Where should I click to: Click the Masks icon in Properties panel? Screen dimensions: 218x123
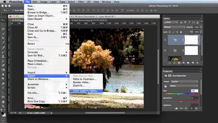tap(170, 76)
